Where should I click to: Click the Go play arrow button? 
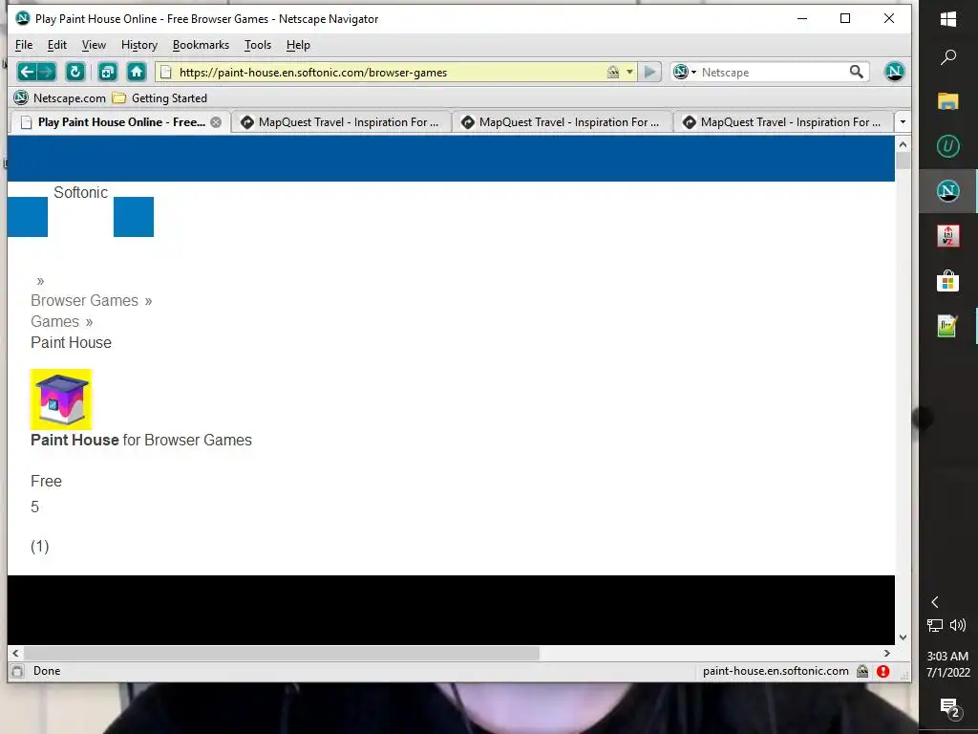coord(649,72)
